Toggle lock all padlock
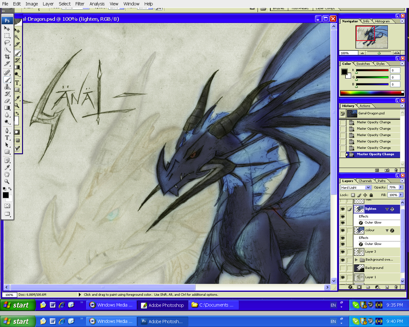This screenshot has width=409, height=327. click(x=371, y=195)
